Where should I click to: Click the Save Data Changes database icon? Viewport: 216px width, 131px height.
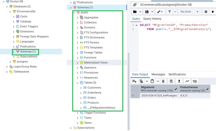pyautogui.click(x=171, y=81)
